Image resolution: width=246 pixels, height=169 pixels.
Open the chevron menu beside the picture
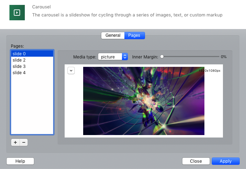tap(71, 70)
